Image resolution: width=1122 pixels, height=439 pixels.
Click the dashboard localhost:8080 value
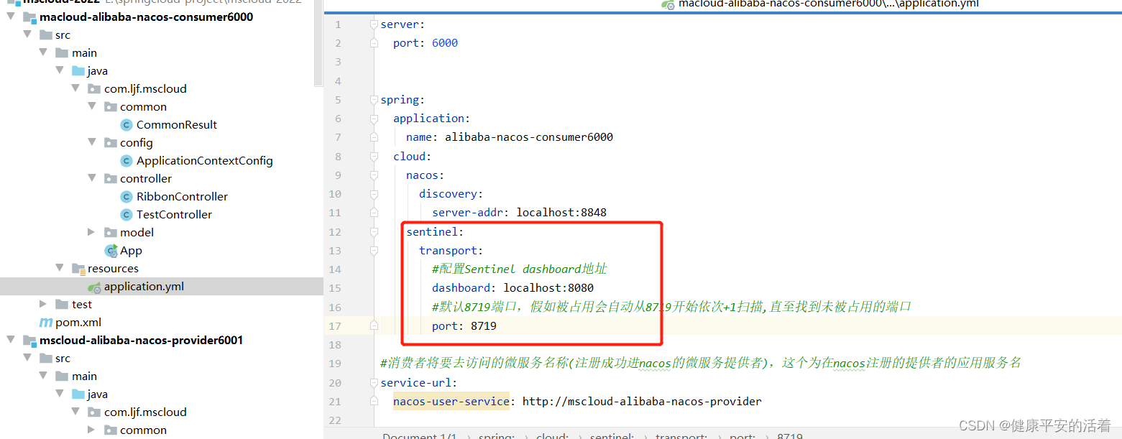click(x=551, y=287)
